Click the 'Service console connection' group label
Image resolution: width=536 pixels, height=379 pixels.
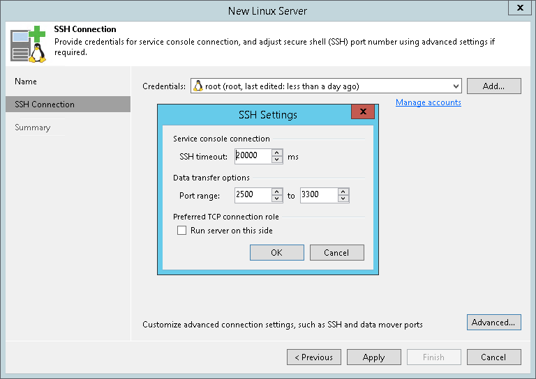click(x=221, y=139)
